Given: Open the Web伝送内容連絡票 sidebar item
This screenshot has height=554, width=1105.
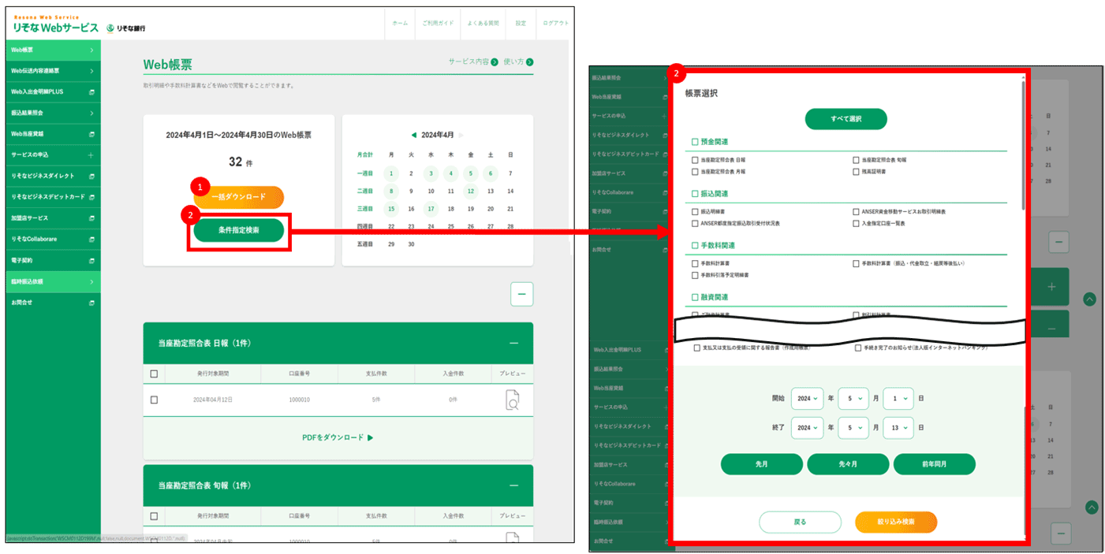Looking at the screenshot, I should tap(53, 71).
